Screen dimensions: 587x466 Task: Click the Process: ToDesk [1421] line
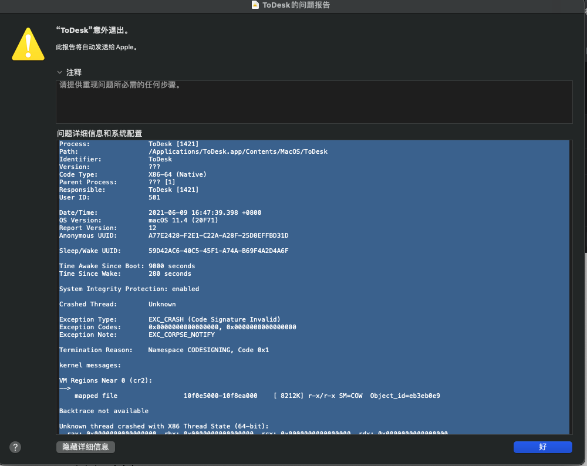(129, 144)
